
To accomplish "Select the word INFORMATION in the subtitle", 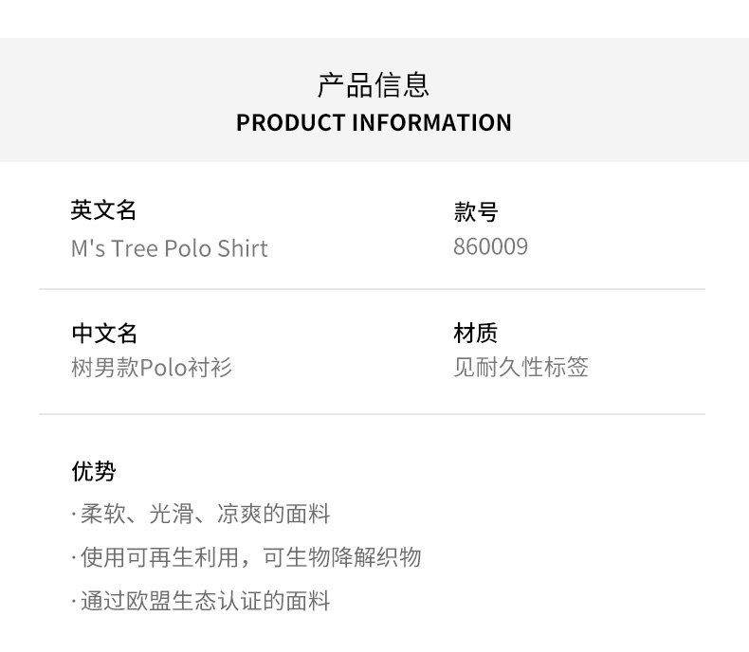I will (431, 123).
